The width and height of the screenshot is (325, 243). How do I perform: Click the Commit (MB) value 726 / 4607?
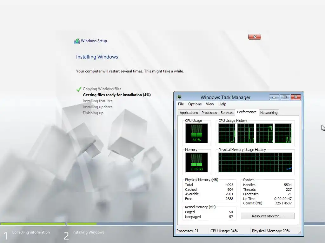tap(283, 203)
